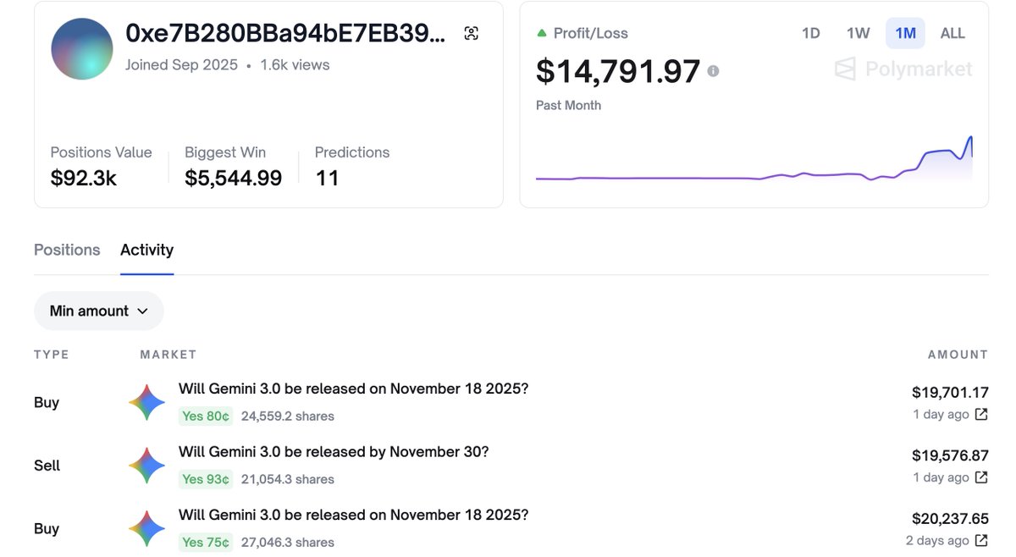Click the purple profit chart line
1016x557 pixels.
point(720,178)
